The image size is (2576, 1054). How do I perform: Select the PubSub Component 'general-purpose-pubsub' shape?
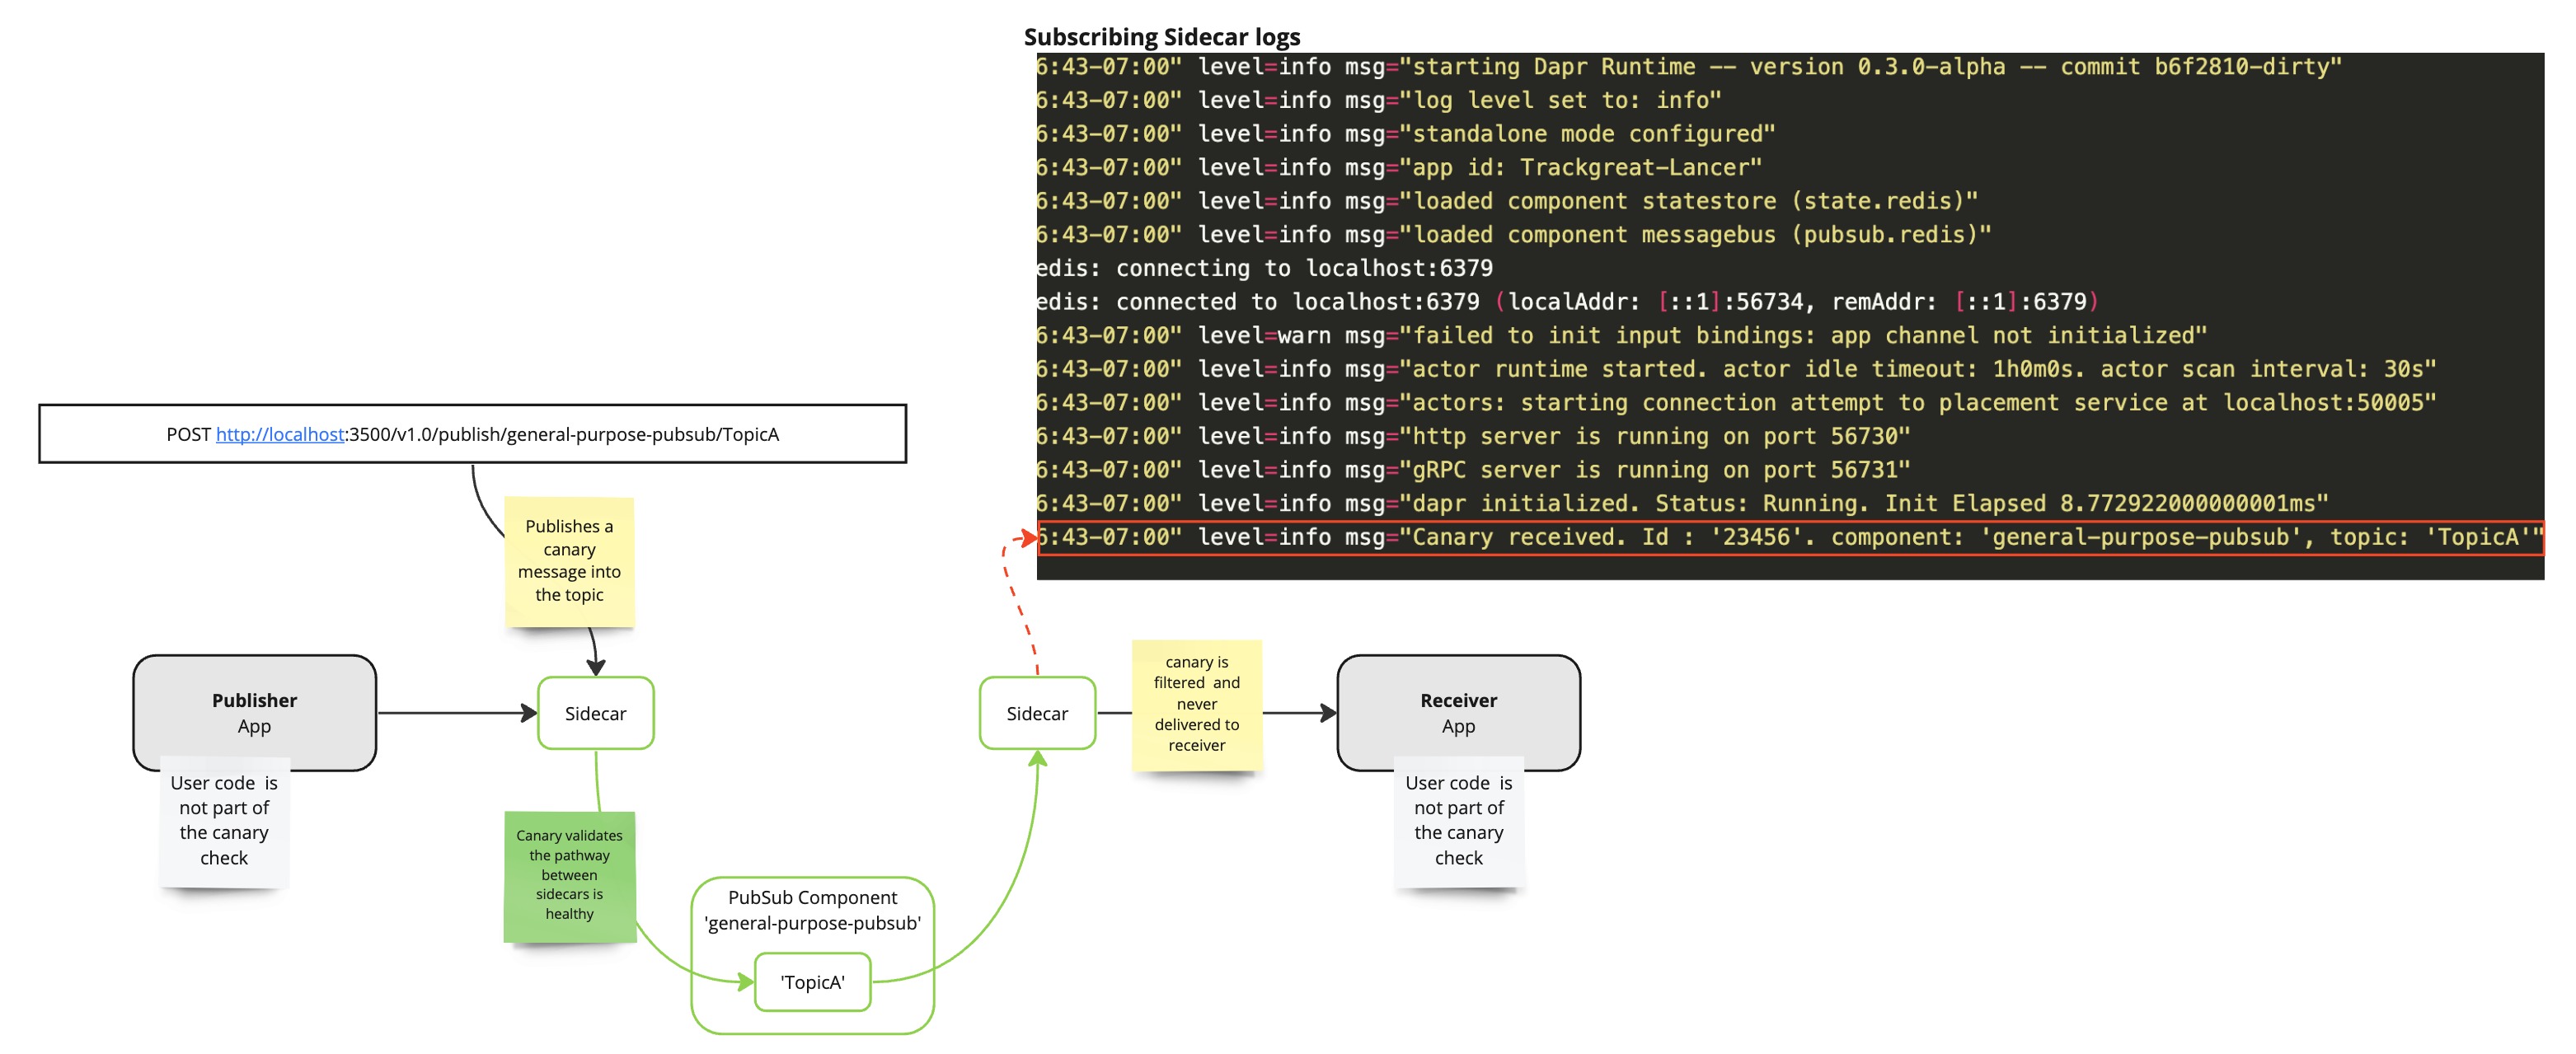(x=812, y=908)
